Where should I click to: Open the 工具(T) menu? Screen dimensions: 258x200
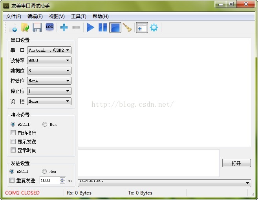[x=79, y=16]
